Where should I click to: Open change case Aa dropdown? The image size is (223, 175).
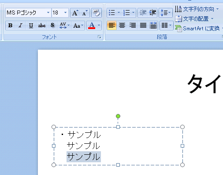tap(78, 26)
